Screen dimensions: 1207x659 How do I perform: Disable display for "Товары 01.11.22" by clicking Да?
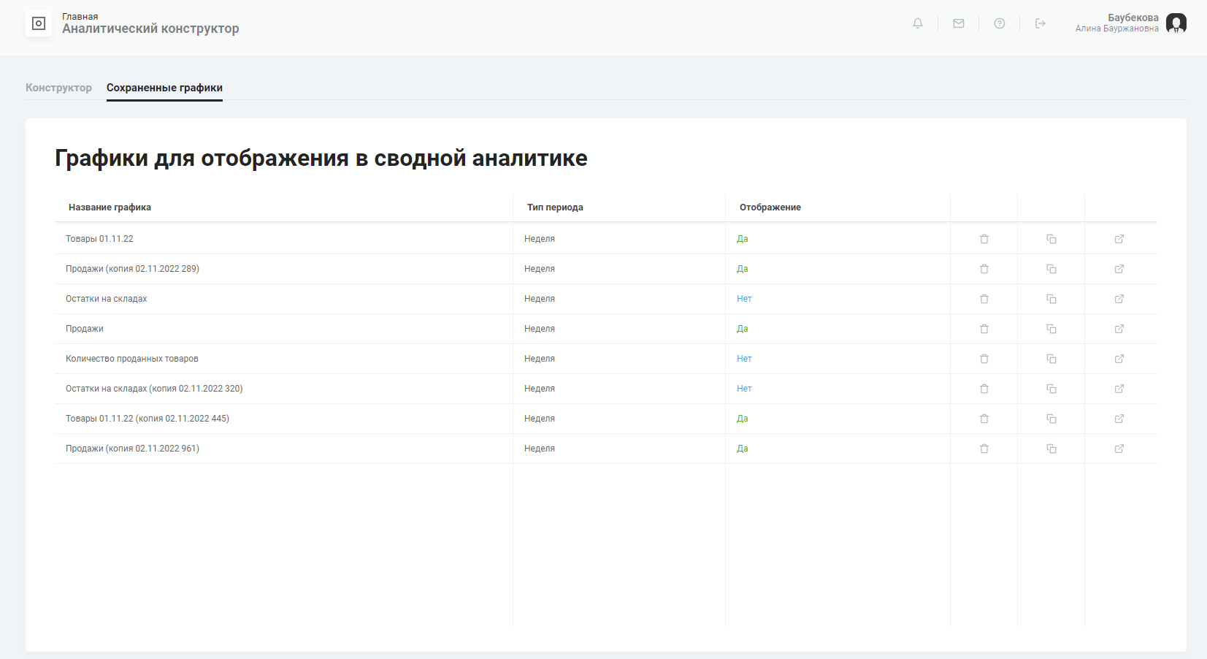click(743, 238)
